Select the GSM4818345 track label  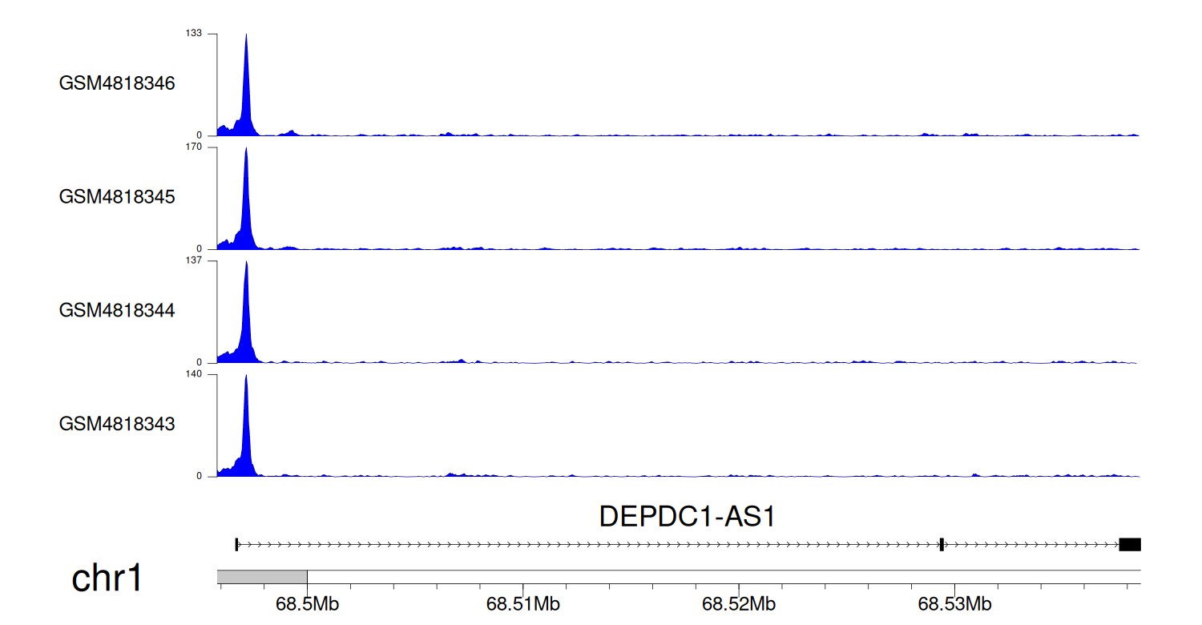[x=117, y=196]
